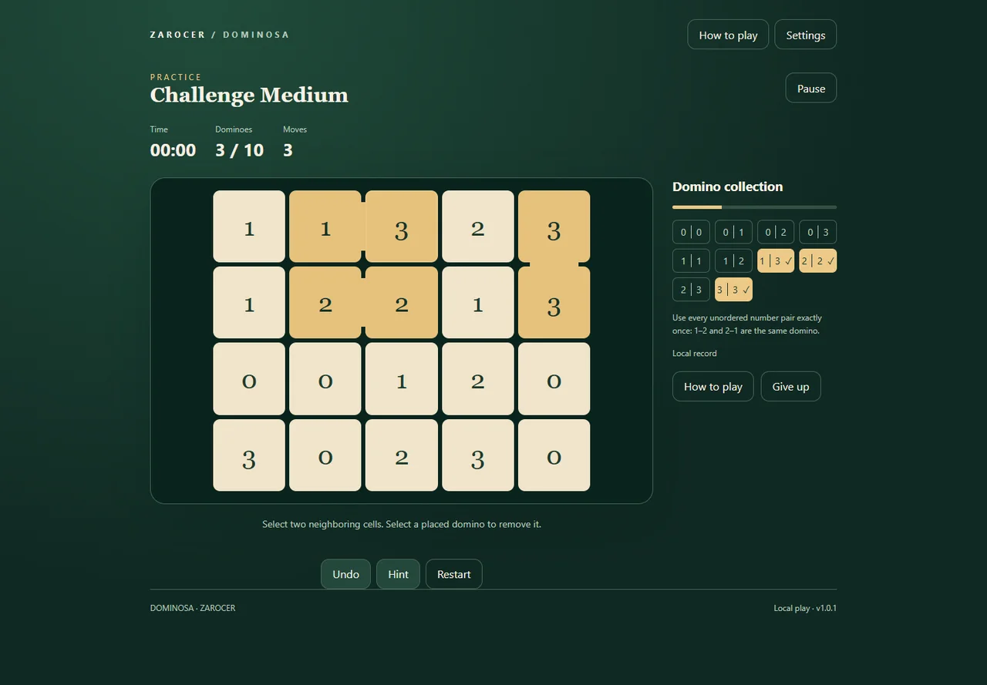The image size is (987, 685).
Task: Select the unplaced 1 tile in top-left corner
Action: 249,227
